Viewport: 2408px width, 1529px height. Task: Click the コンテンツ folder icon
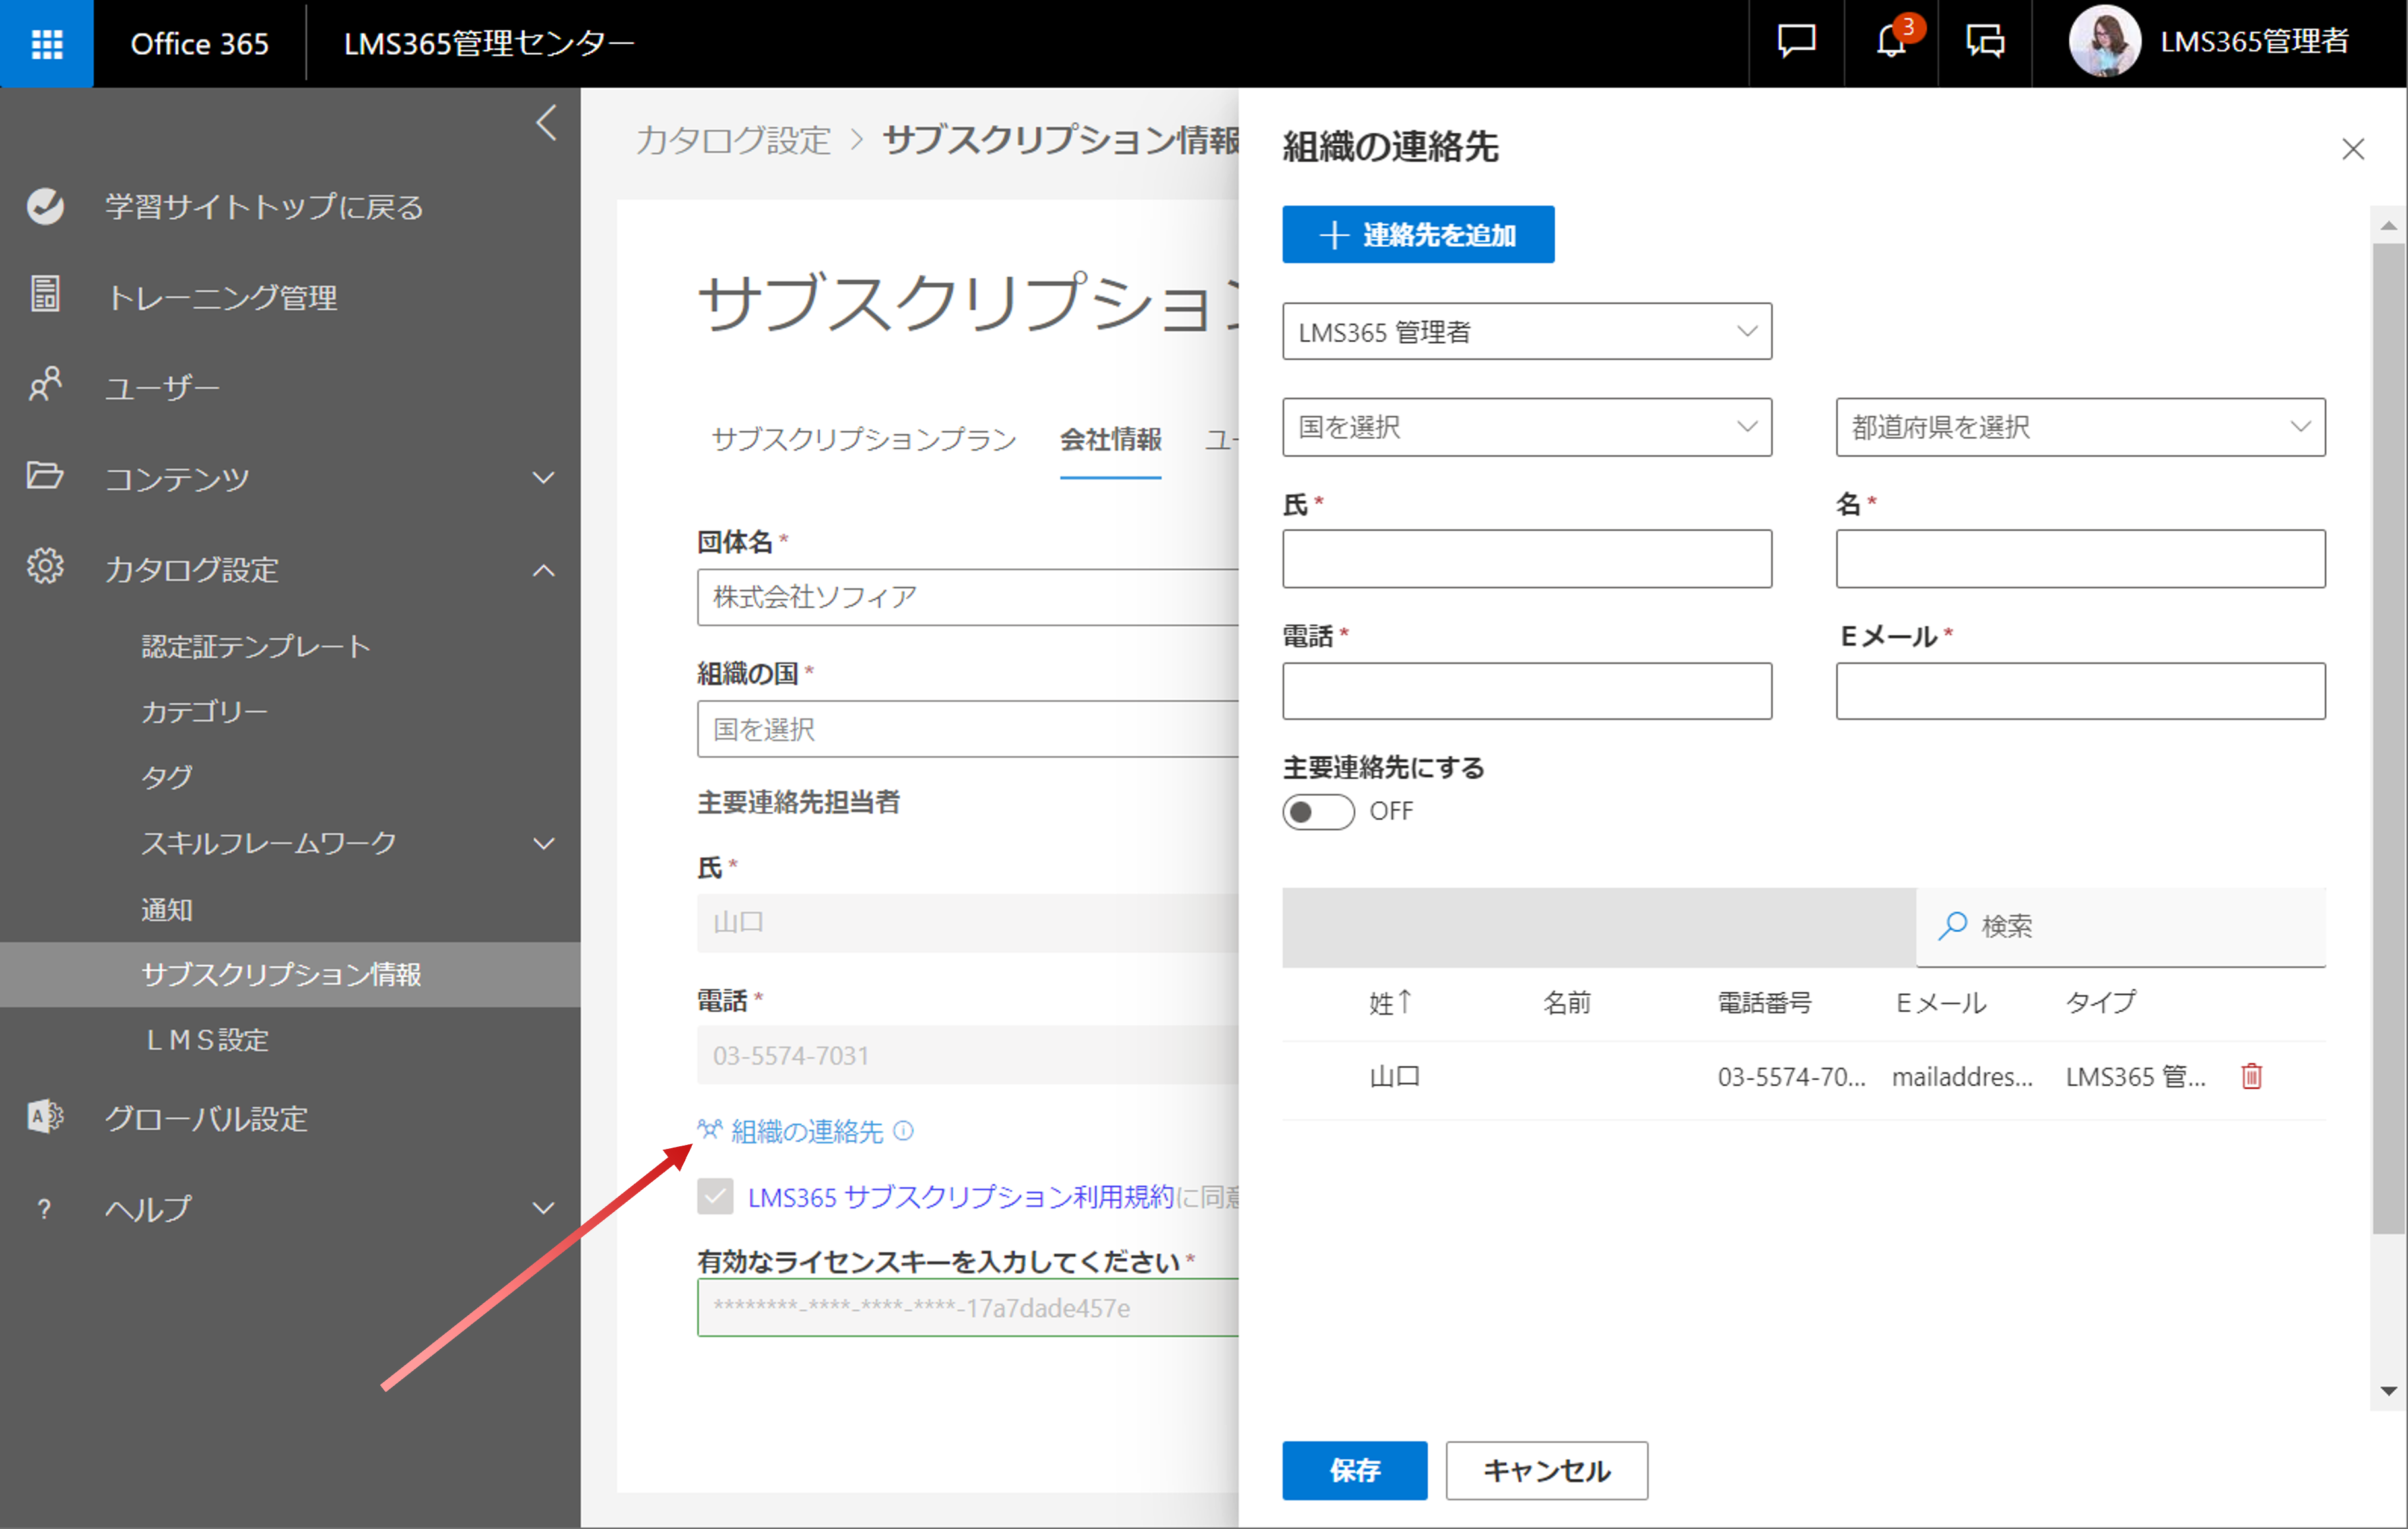click(x=45, y=475)
